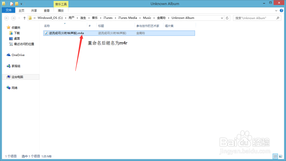The width and height of the screenshot is (286, 161).
Task: Click the window folder system icon
Action: tap(4, 3)
